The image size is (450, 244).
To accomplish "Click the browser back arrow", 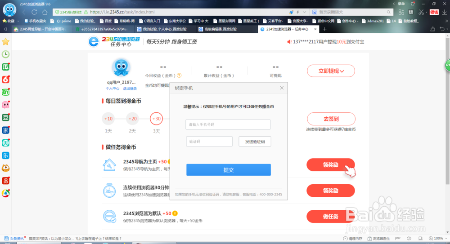I will (x=24, y=12).
